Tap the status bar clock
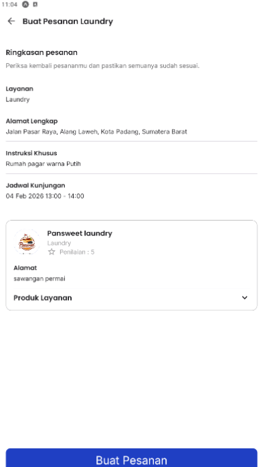The width and height of the screenshot is (263, 467). coord(9,5)
